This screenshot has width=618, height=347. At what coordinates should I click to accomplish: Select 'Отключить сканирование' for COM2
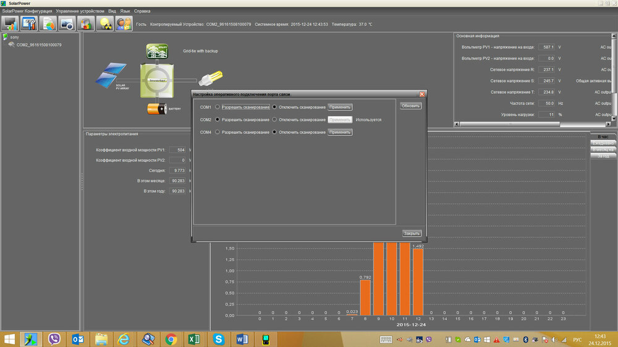[x=274, y=120]
